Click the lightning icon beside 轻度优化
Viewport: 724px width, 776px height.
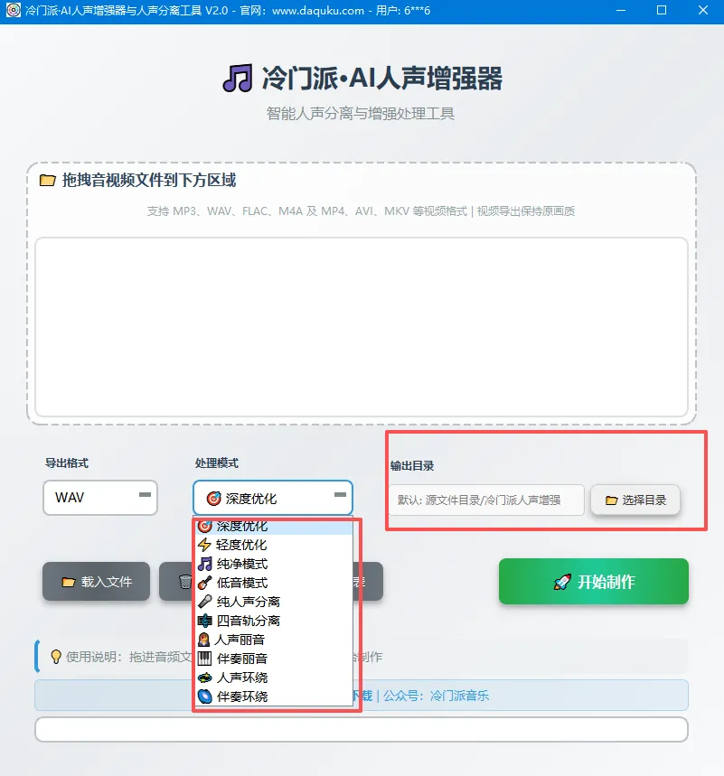[x=204, y=545]
